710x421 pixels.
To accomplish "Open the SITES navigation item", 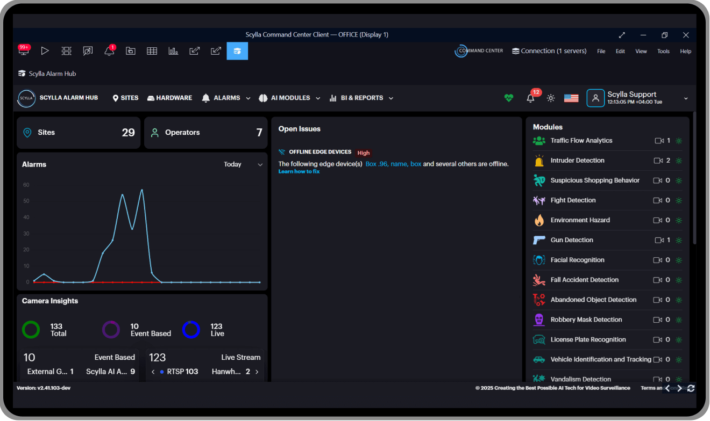I will click(x=125, y=98).
